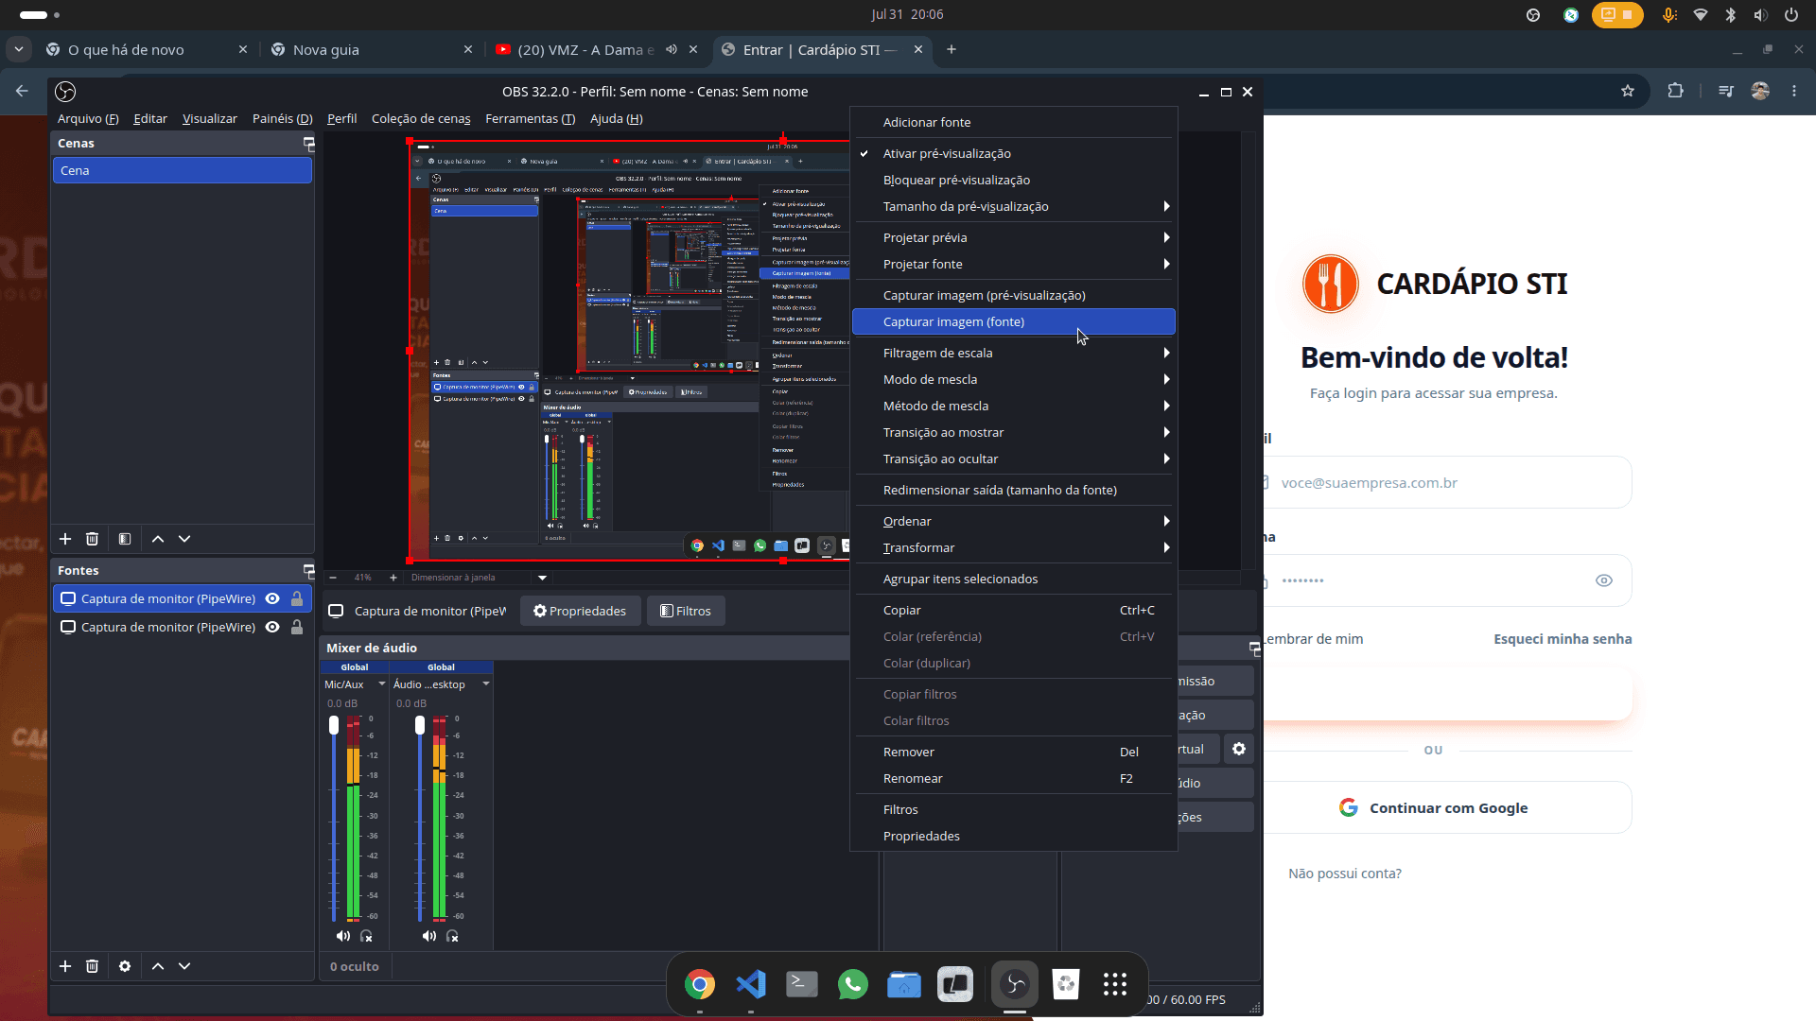1816x1021 pixels.
Task: Move scene up in the Cenas panel
Action: pyautogui.click(x=158, y=539)
